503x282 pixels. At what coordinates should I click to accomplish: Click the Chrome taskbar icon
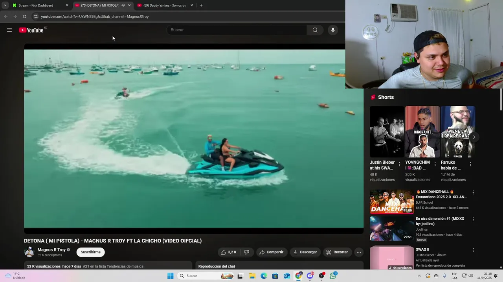coord(299,276)
